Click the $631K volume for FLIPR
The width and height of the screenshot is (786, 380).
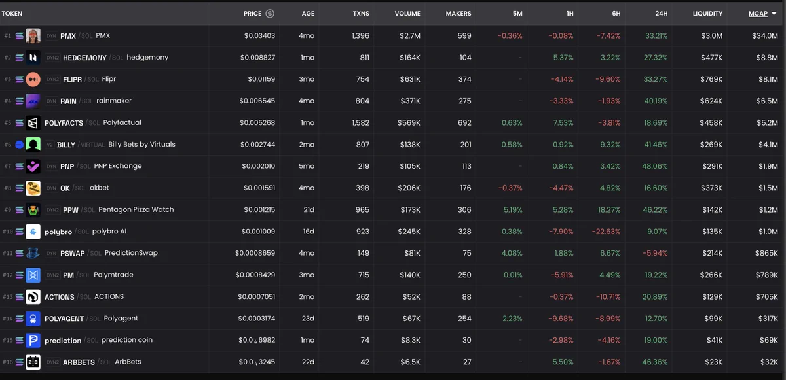coord(410,79)
